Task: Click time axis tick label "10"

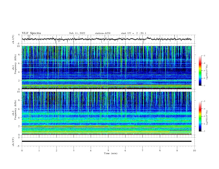Action: (x=194, y=150)
